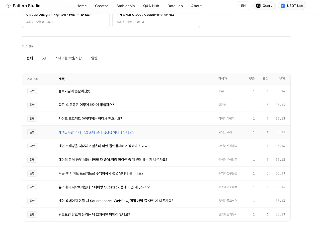Click the author name 링크드인키우기
This screenshot has height=228, width=321.
(x=228, y=214)
